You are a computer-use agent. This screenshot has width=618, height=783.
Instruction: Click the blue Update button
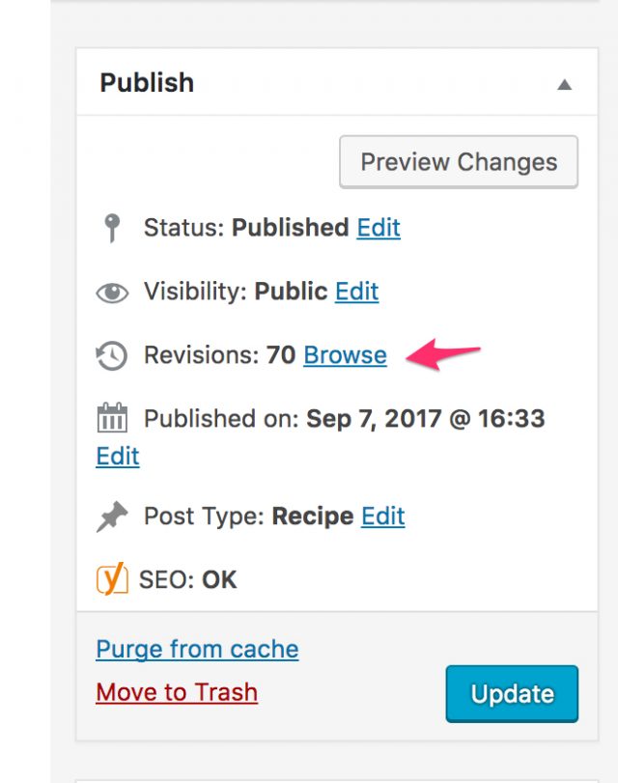click(512, 693)
